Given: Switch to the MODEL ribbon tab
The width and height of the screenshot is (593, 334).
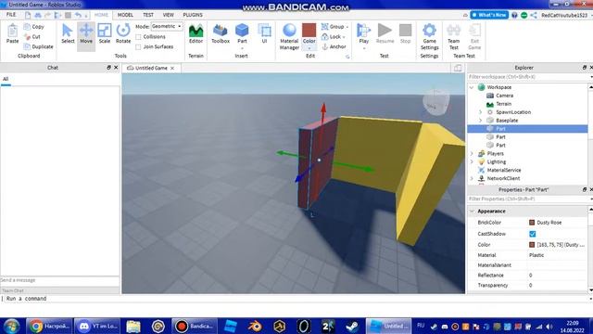Looking at the screenshot, I should point(125,15).
